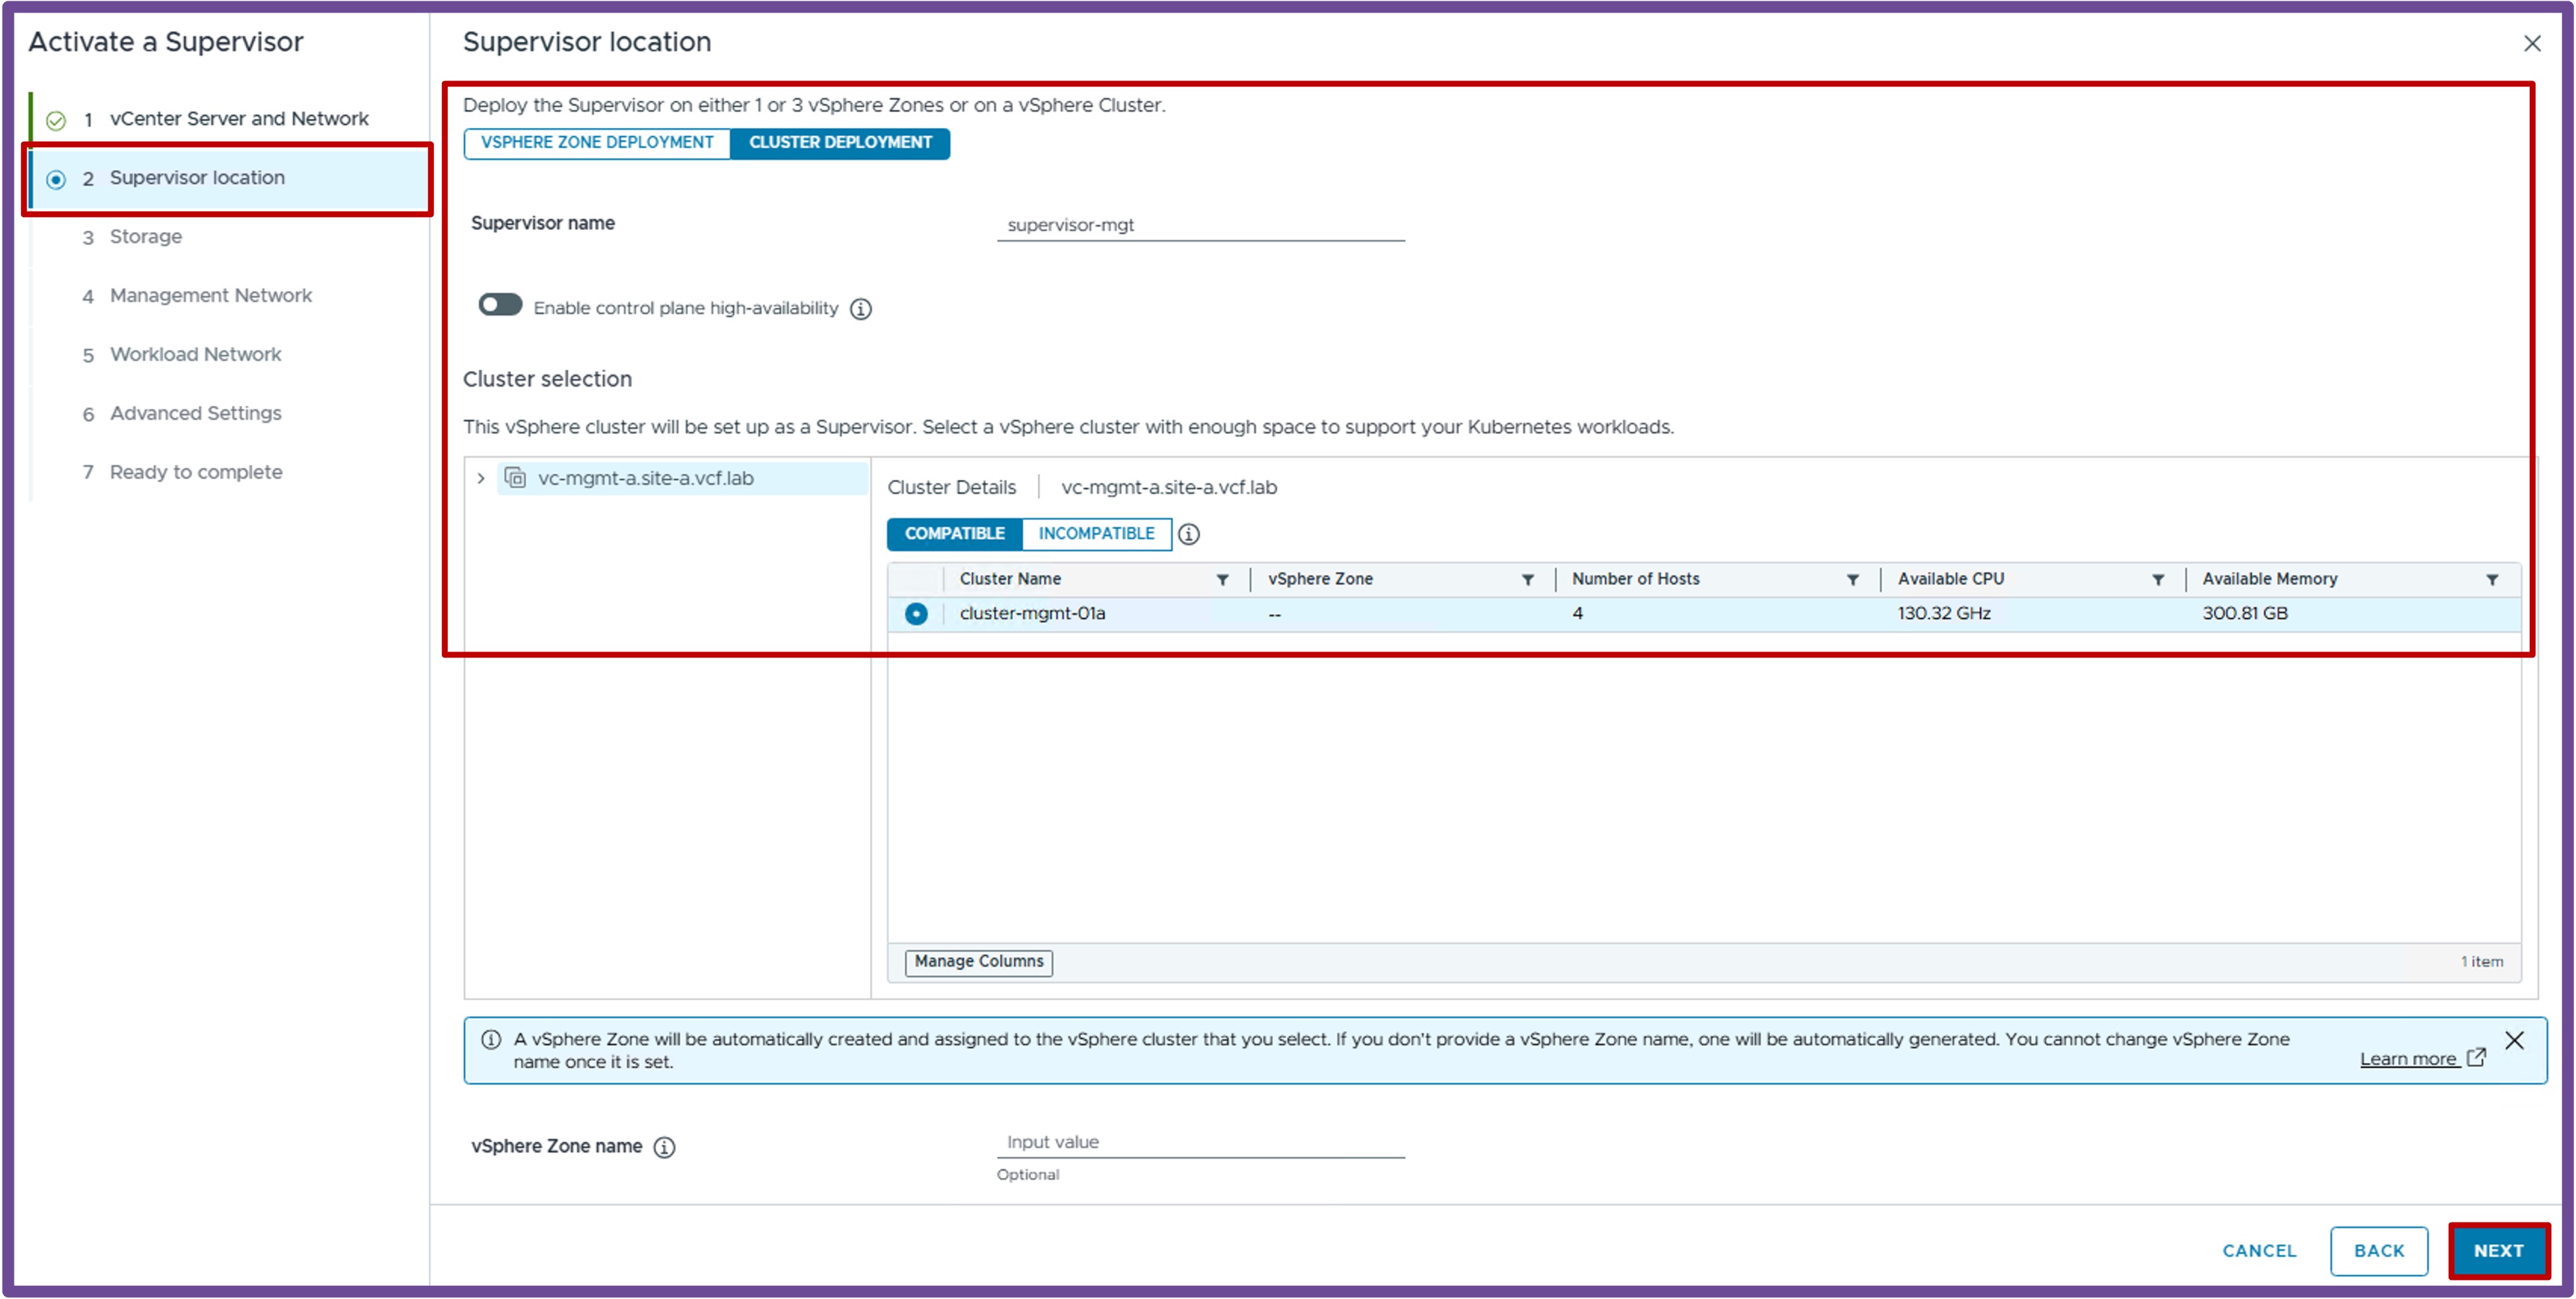2576x1299 pixels.
Task: Click green check icon for step 1
Action: (x=56, y=120)
